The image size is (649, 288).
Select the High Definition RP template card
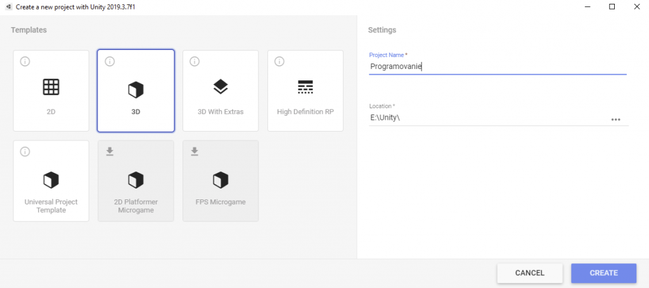point(305,91)
